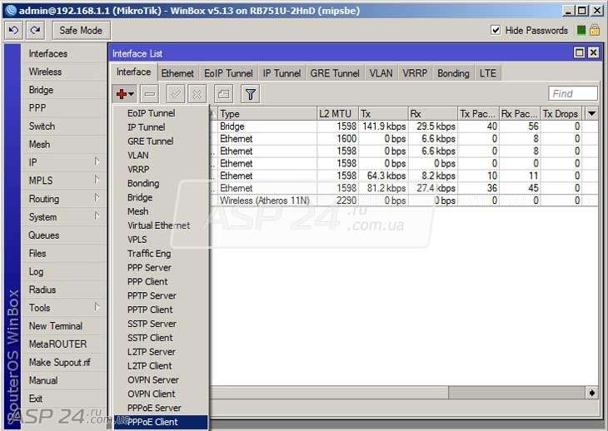The height and width of the screenshot is (431, 608).
Task: Choose PPP Server from add menu
Action: [x=161, y=268]
